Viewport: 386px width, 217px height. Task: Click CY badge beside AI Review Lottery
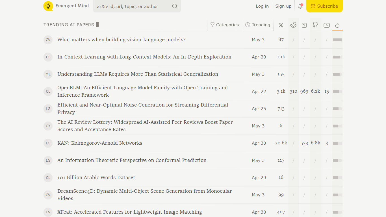point(48,126)
